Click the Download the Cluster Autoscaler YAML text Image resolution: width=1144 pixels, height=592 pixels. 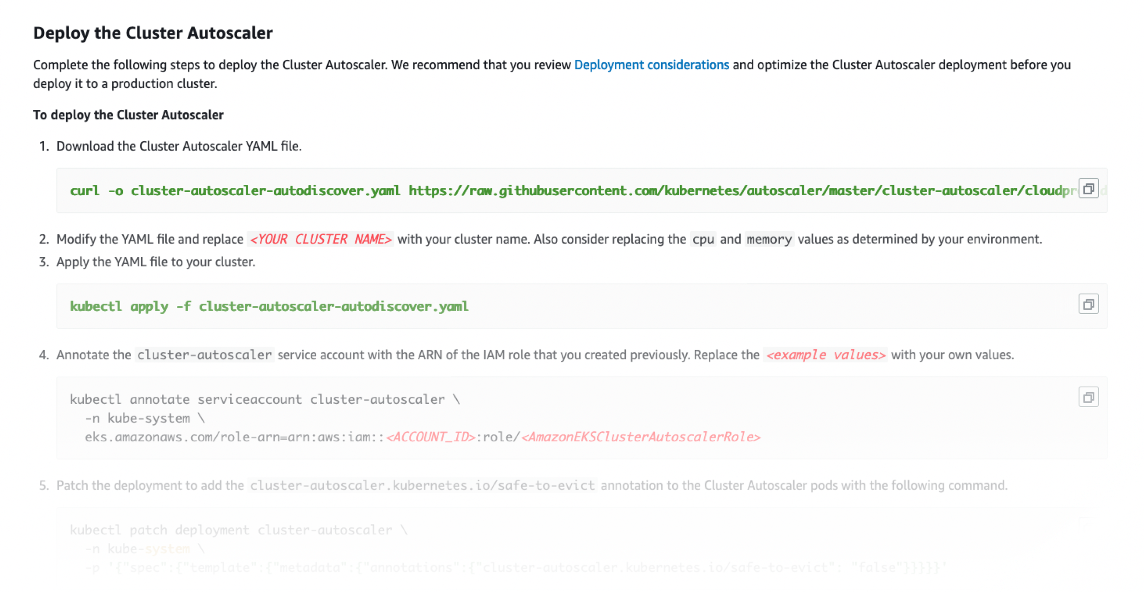pos(179,146)
